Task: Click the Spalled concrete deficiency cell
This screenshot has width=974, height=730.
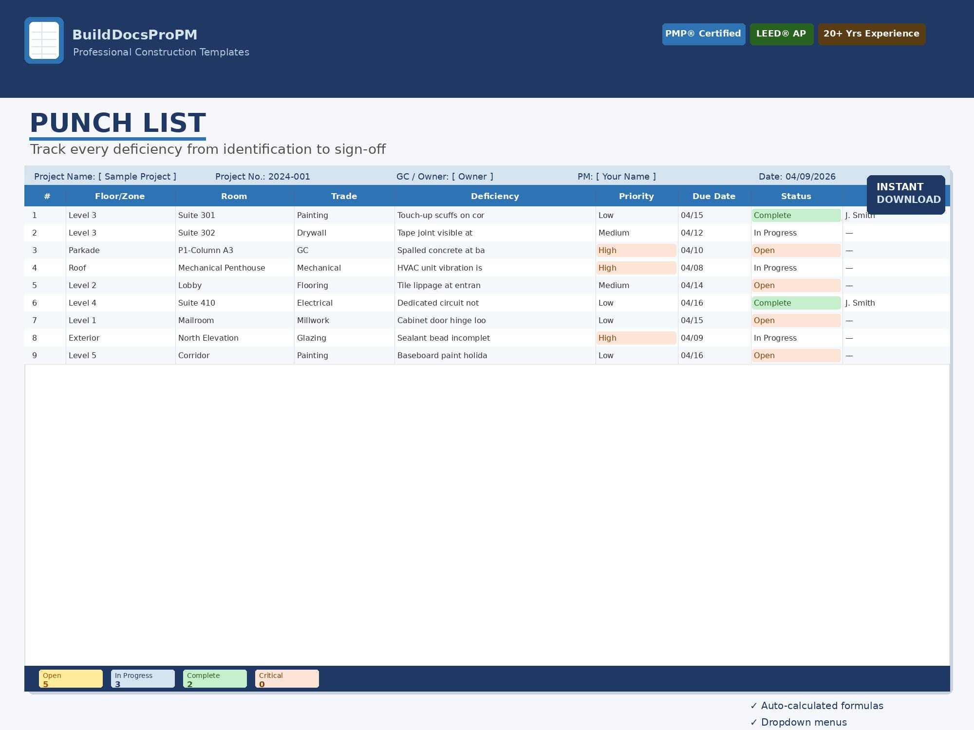Action: (x=495, y=250)
